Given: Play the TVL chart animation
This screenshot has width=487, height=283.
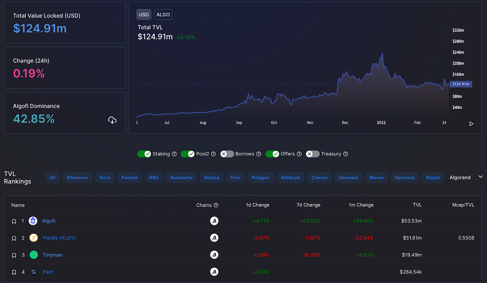Looking at the screenshot, I should (x=471, y=124).
